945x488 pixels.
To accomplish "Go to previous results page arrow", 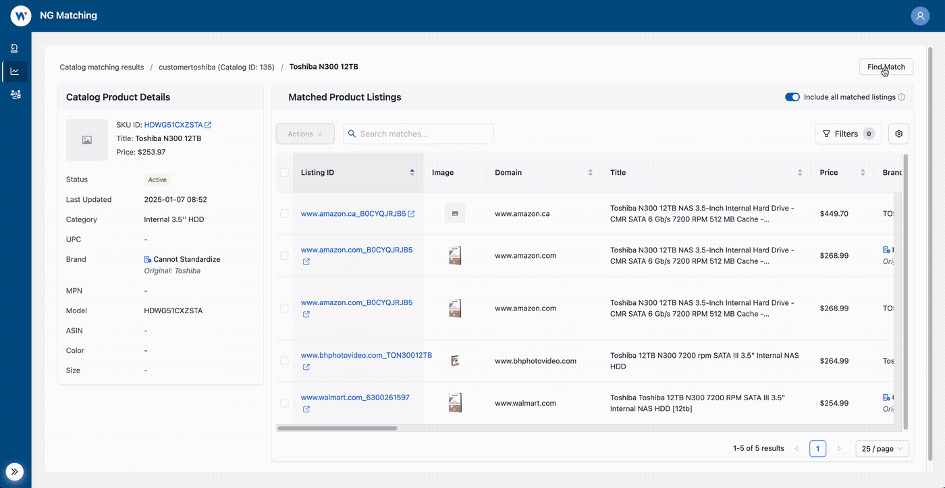I will click(x=796, y=449).
